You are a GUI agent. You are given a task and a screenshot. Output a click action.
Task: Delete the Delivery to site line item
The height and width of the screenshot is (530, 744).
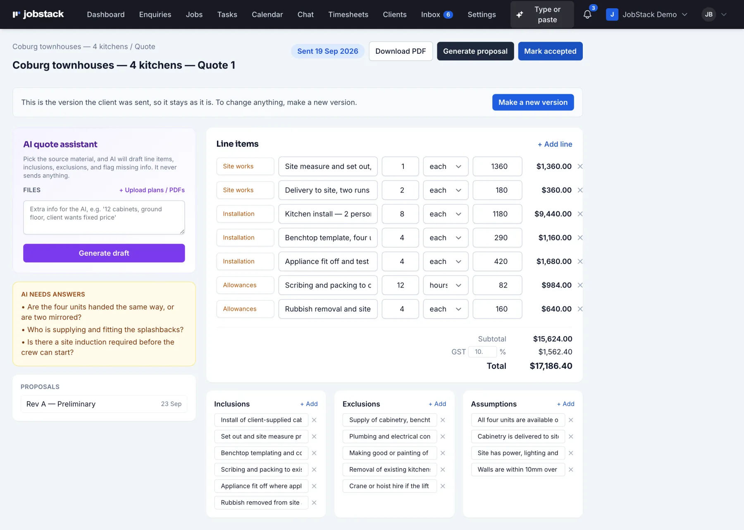tap(580, 190)
